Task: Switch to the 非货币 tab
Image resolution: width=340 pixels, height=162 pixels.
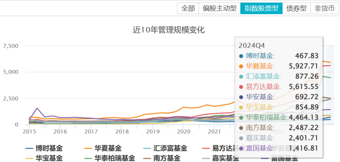Action: (x=324, y=9)
